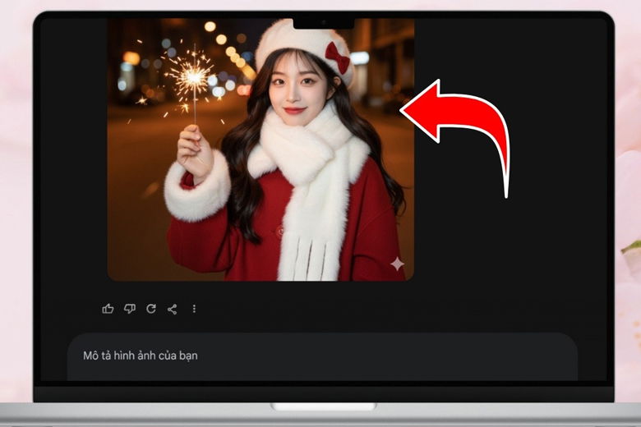This screenshot has height=427, width=641.
Task: Focus the "Mô tả hình ảnh của bạn" field
Action: tap(141, 356)
